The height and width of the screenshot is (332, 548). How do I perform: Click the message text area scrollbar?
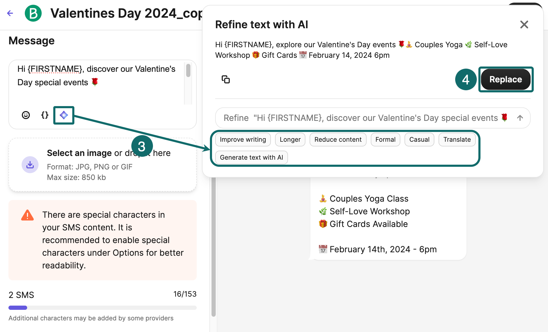point(188,71)
